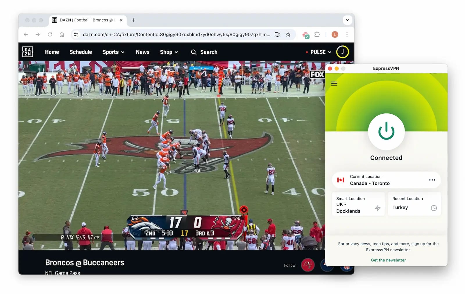Follow the Buccaneers team logo
Screen dimensions: 465x294
pos(308,265)
